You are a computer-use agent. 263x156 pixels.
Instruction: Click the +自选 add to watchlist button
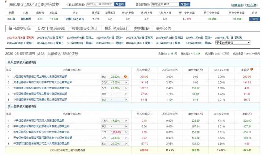pos(255,19)
